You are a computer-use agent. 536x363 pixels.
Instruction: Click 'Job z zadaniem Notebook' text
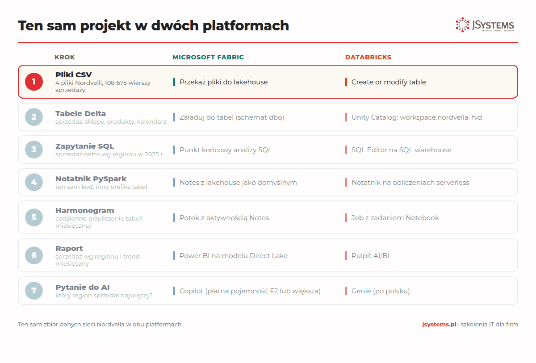click(395, 218)
